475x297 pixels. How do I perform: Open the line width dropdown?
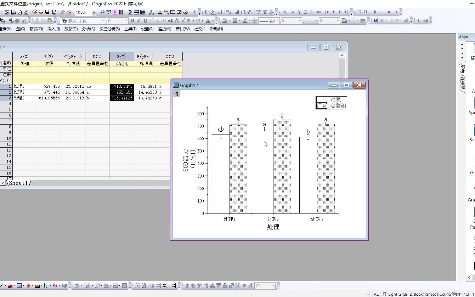coord(300,21)
